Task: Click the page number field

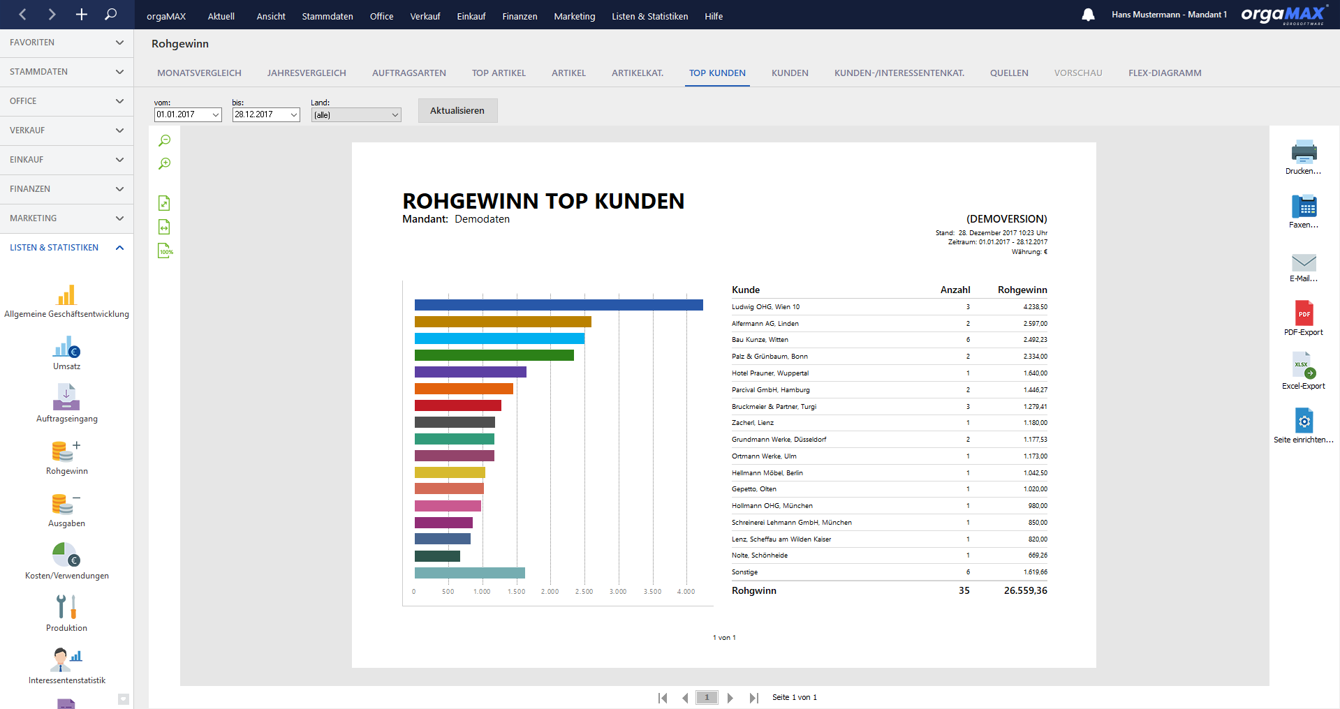Action: click(707, 697)
